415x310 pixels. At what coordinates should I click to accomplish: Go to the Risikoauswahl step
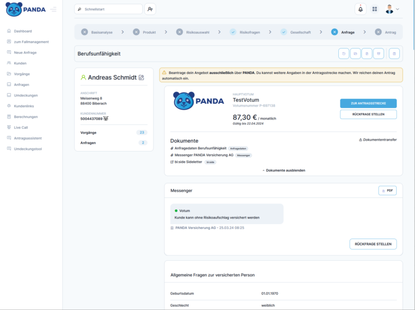click(193, 32)
